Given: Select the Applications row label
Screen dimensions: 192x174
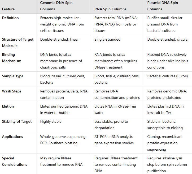Looking at the screenshot, I should point(12,137).
